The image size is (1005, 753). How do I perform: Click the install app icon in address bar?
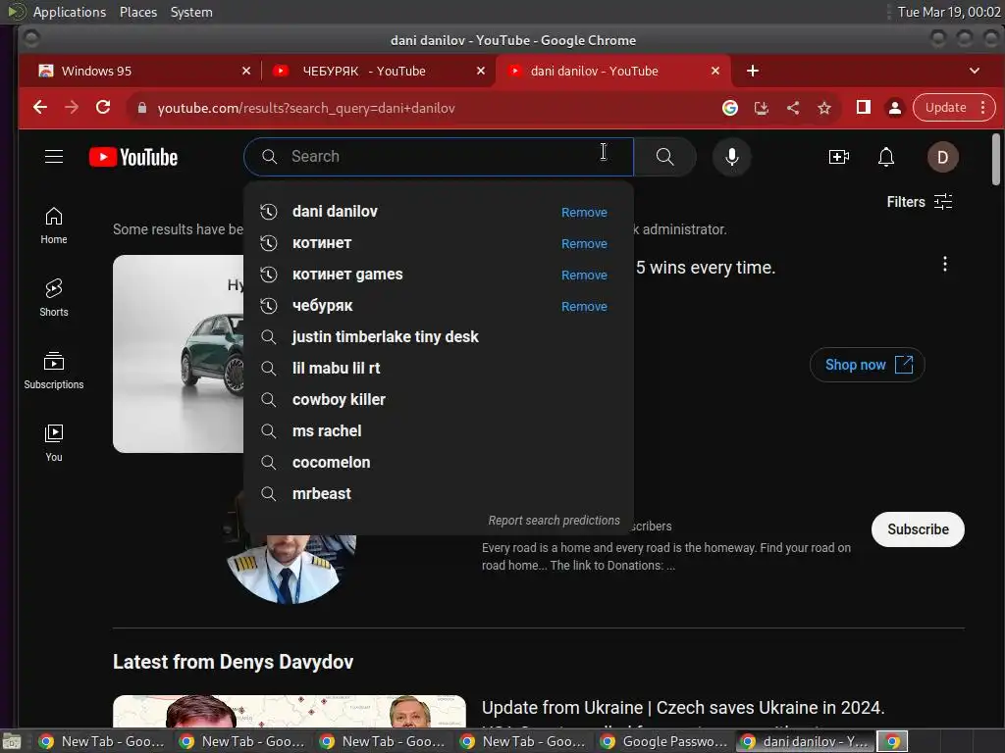762,108
